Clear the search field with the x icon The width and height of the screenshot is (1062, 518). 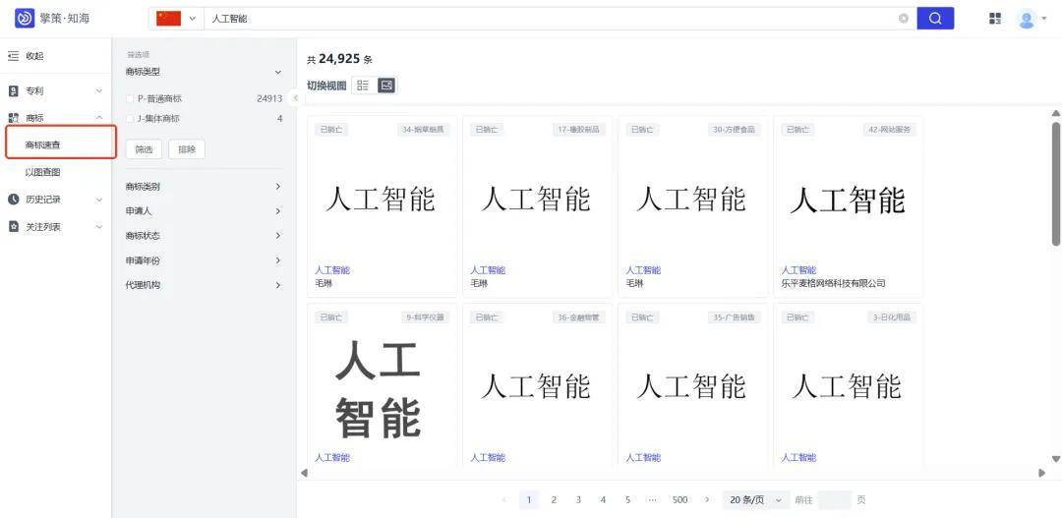coord(904,19)
